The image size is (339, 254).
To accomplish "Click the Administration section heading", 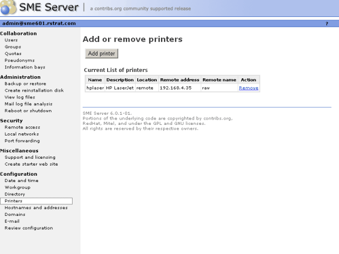I will pos(20,77).
